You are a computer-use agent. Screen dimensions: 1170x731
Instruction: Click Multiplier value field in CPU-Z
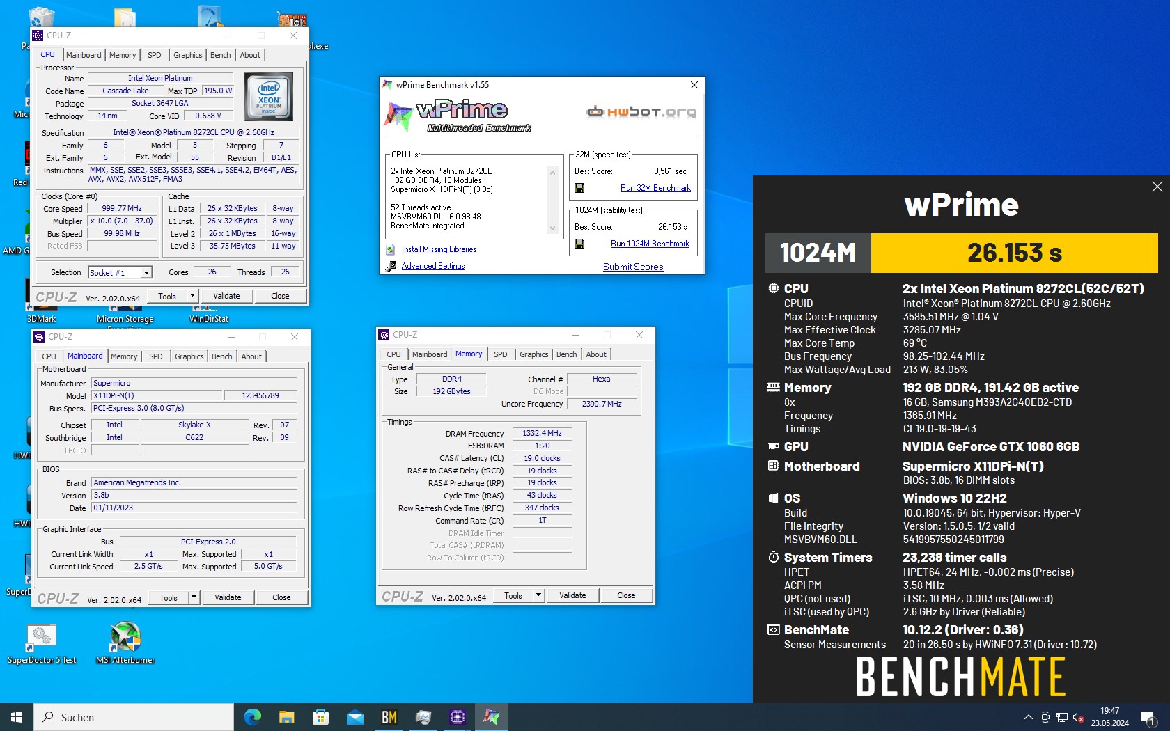pyautogui.click(x=123, y=221)
